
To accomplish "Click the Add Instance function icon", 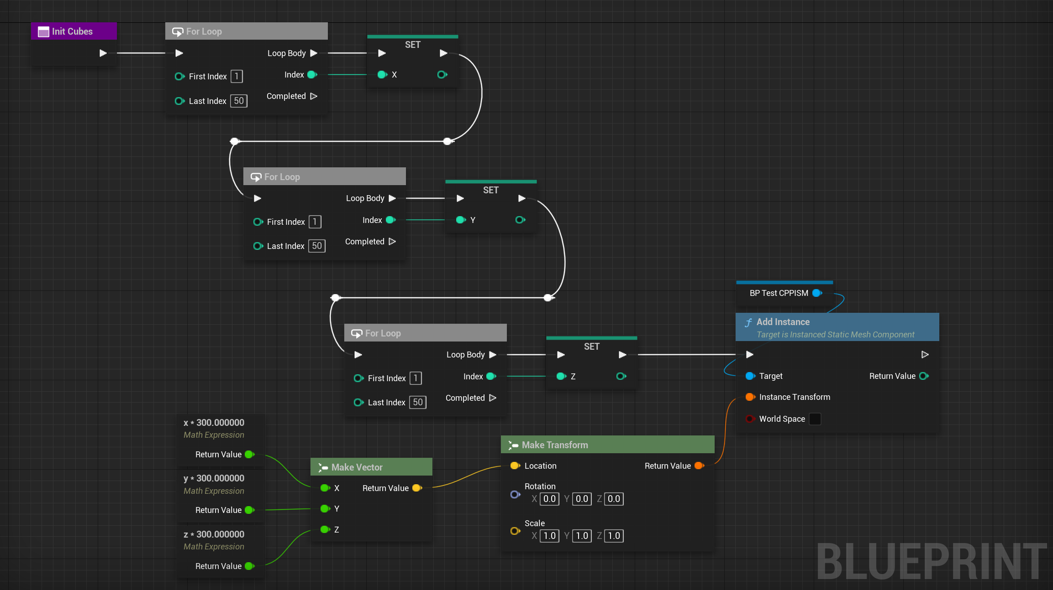I will (x=748, y=322).
